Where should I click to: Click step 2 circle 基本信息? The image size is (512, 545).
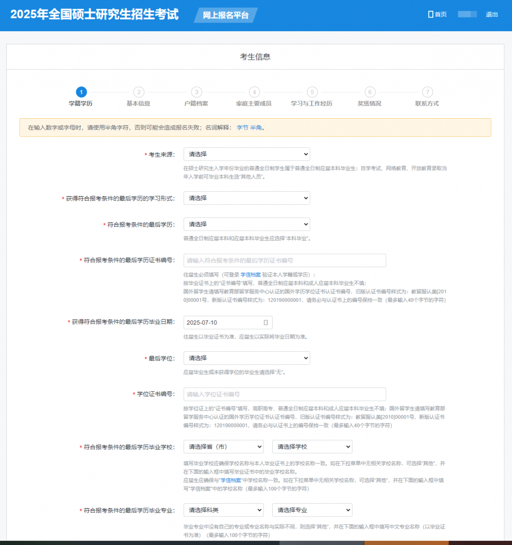pyautogui.click(x=139, y=92)
